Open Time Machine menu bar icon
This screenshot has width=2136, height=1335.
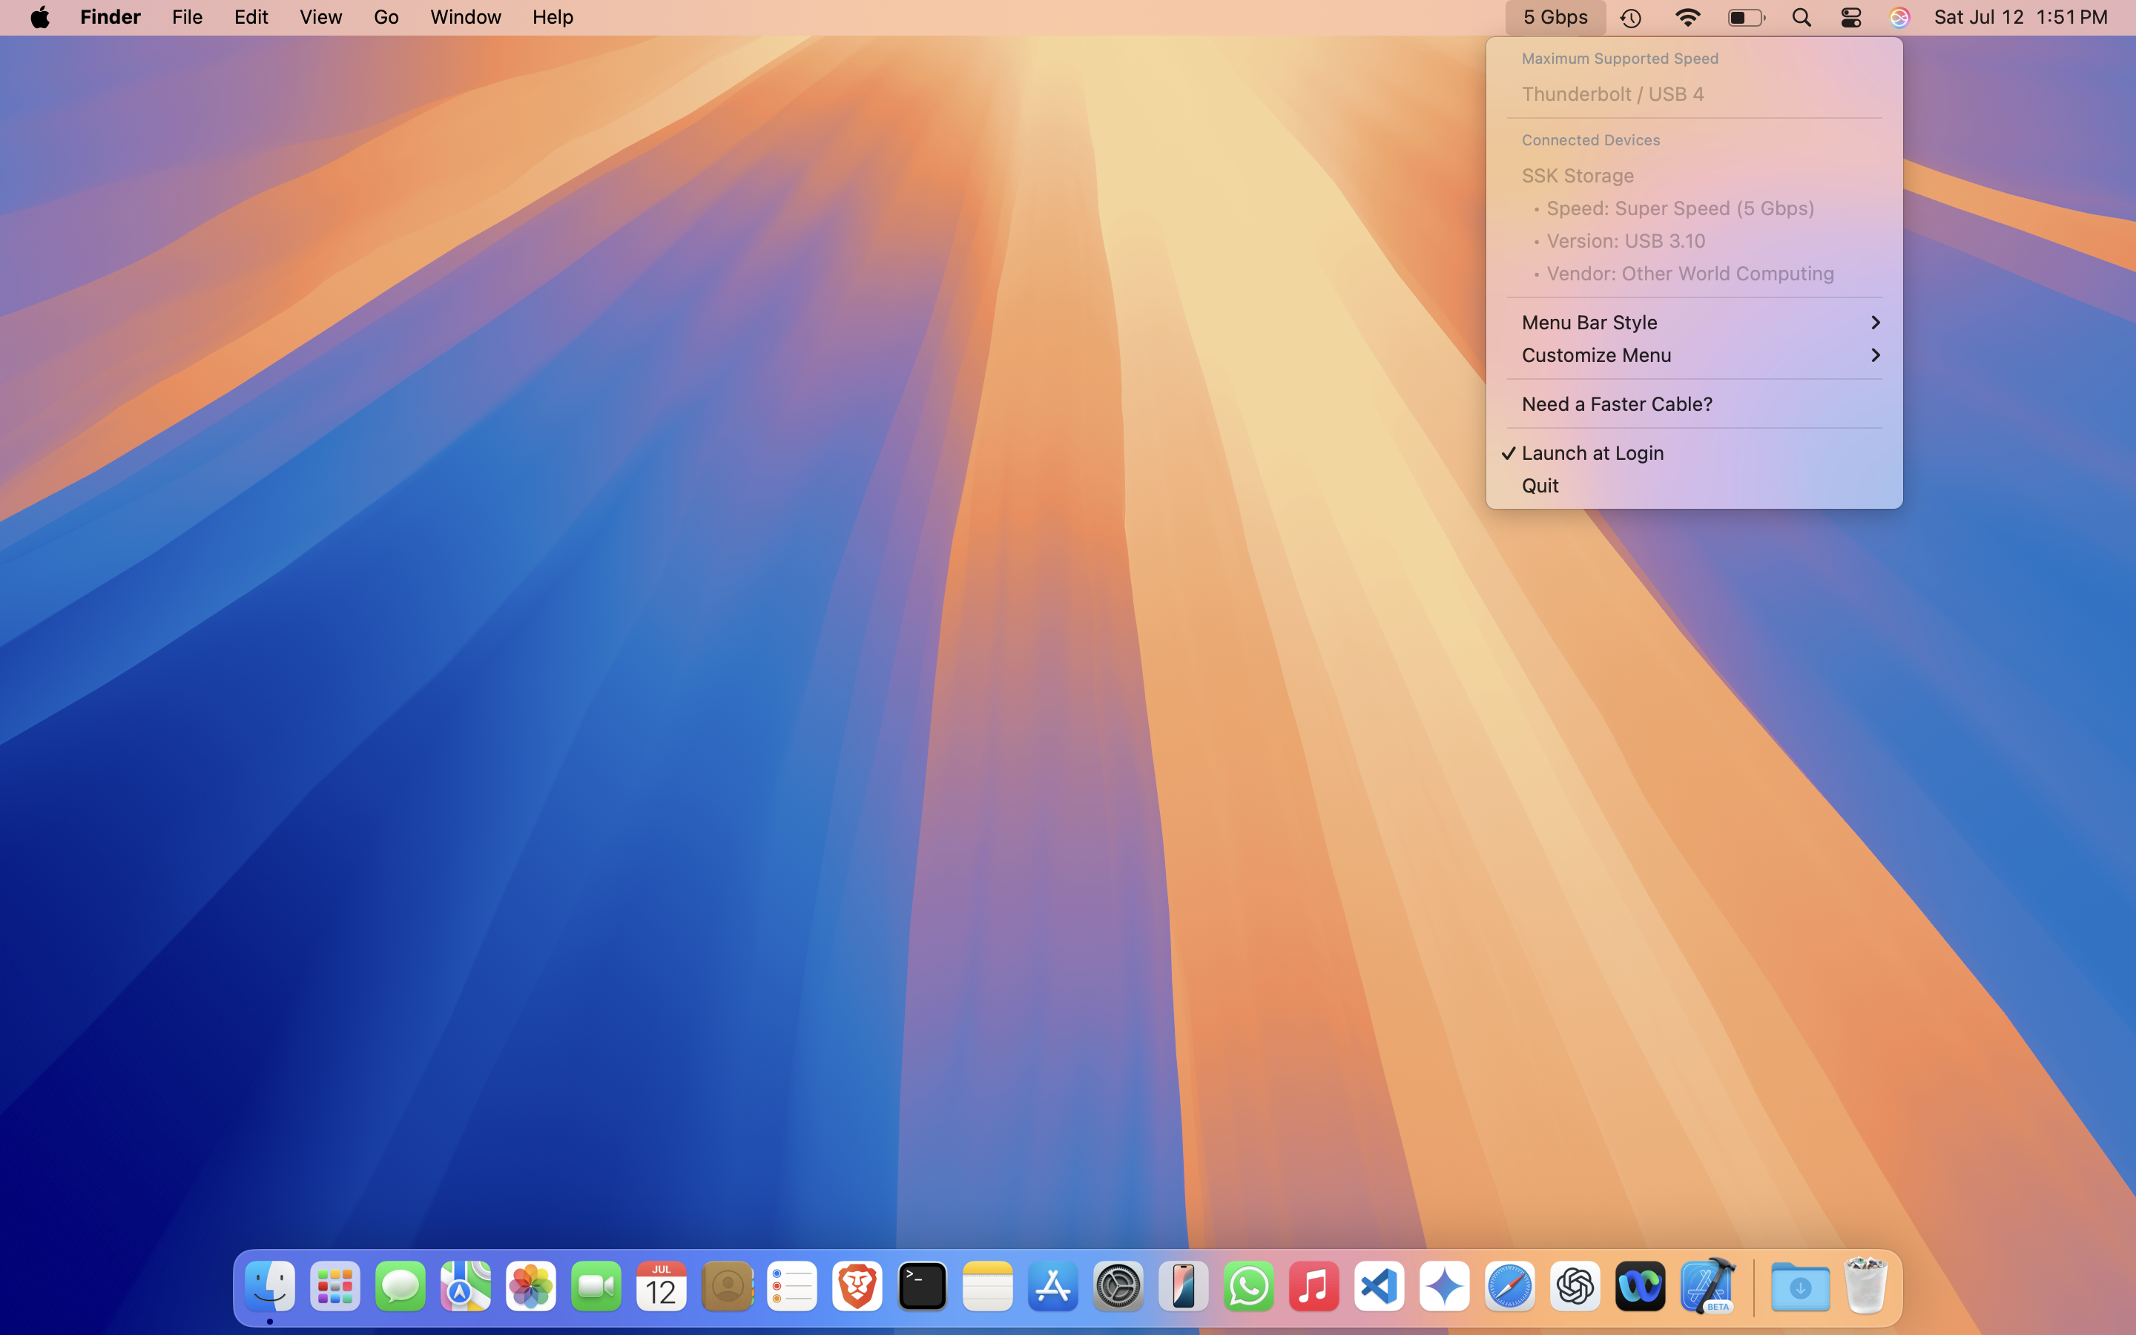coord(1630,18)
